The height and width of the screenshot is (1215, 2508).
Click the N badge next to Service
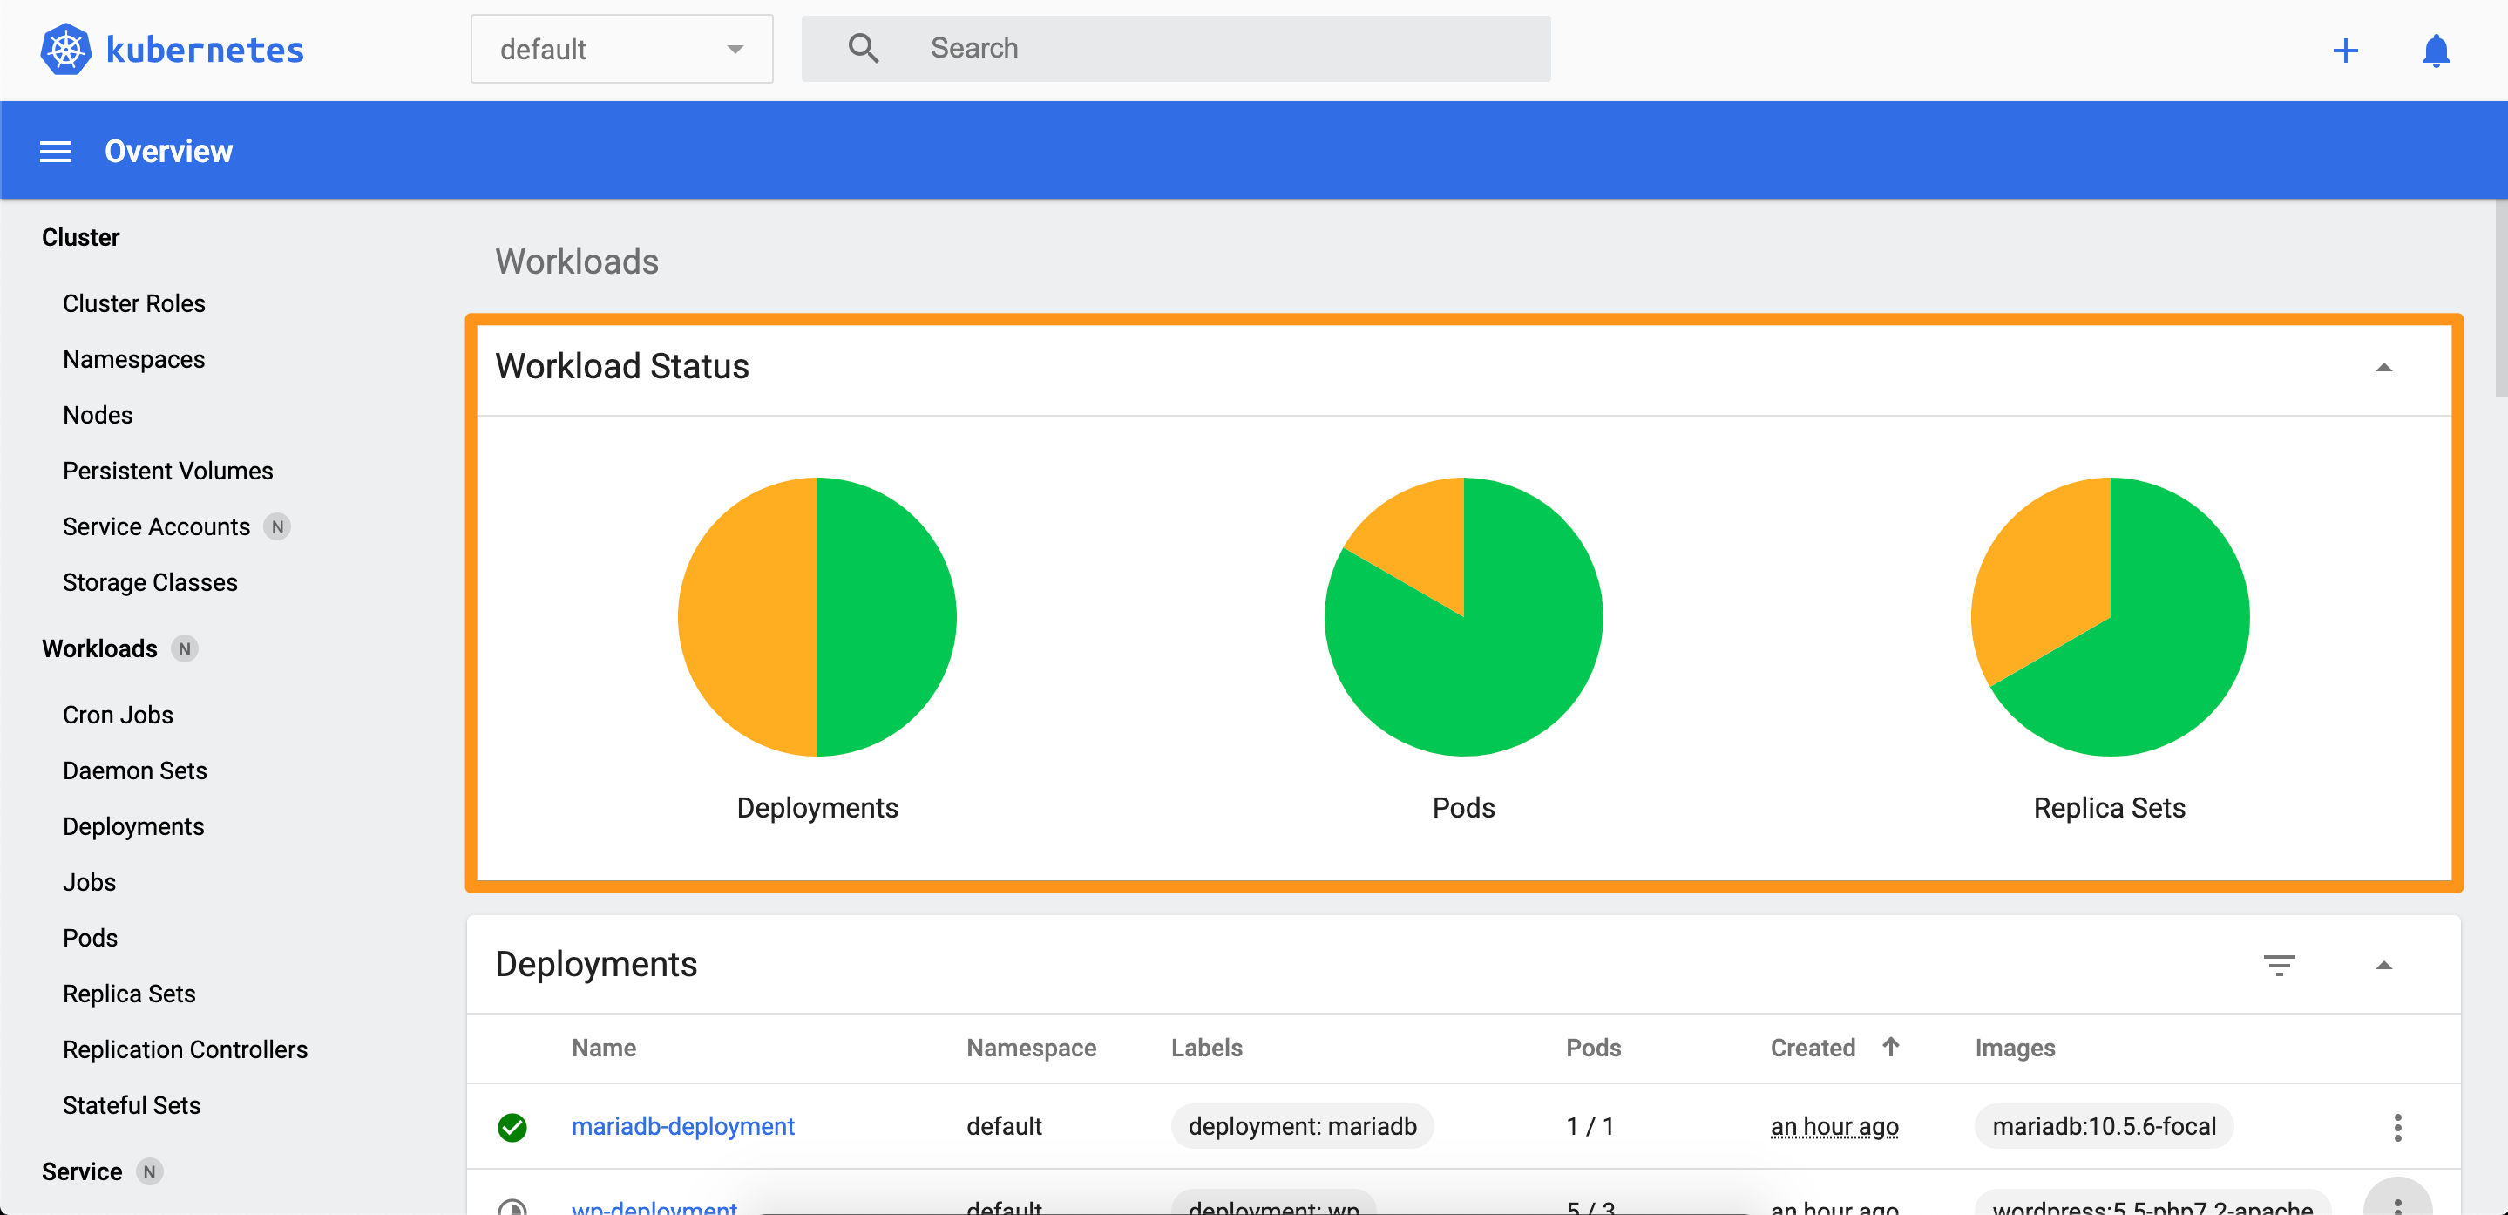click(149, 1171)
